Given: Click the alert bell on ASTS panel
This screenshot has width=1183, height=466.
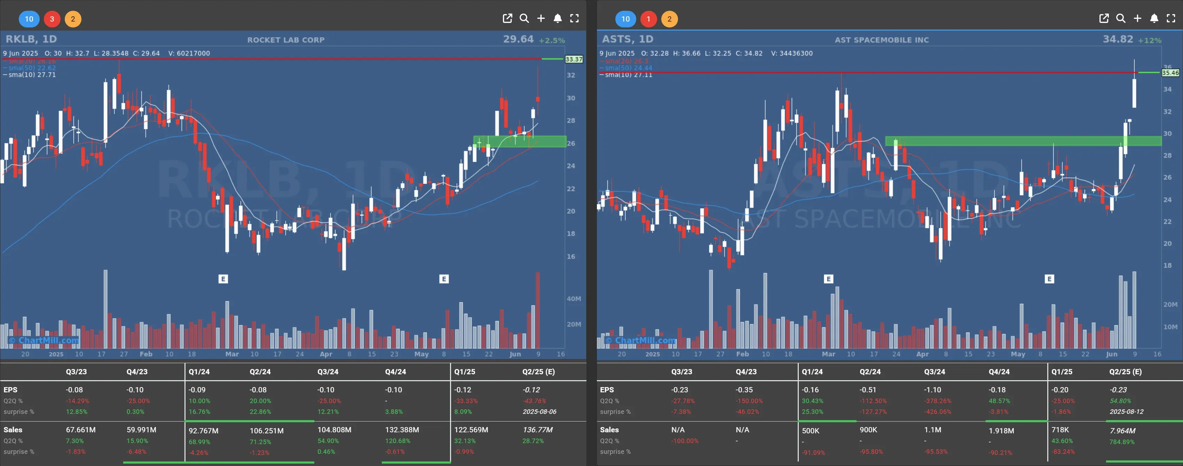Looking at the screenshot, I should (x=1154, y=18).
